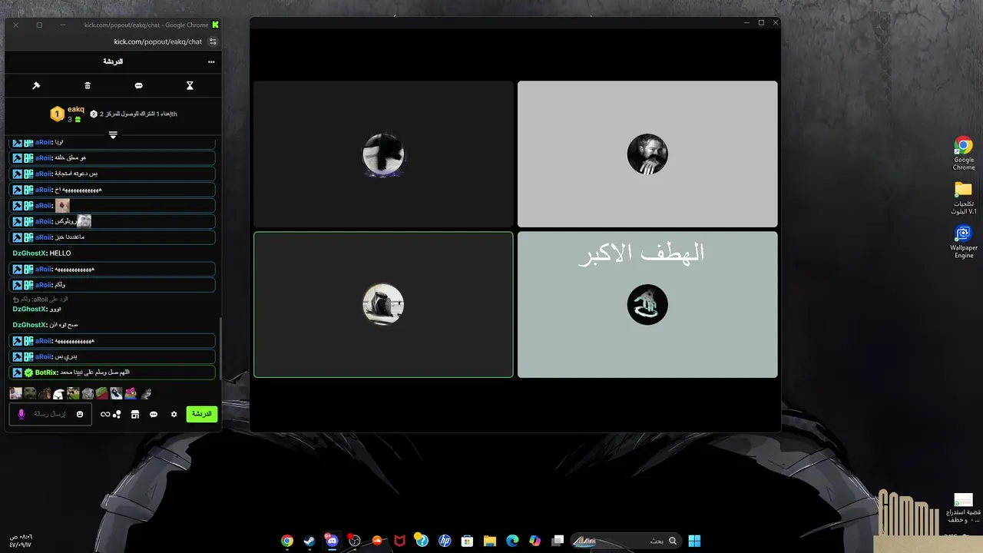Collapse the leaderboard panel with the arrow handle
The image size is (983, 553).
(x=113, y=134)
